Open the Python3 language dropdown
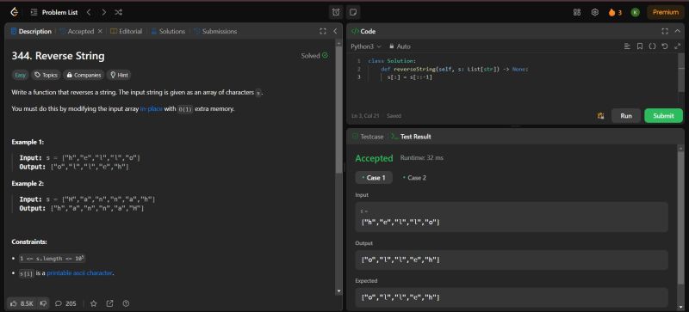The width and height of the screenshot is (689, 312). click(x=366, y=46)
